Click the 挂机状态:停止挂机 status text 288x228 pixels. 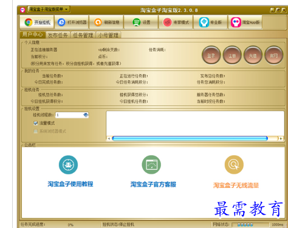(118, 224)
